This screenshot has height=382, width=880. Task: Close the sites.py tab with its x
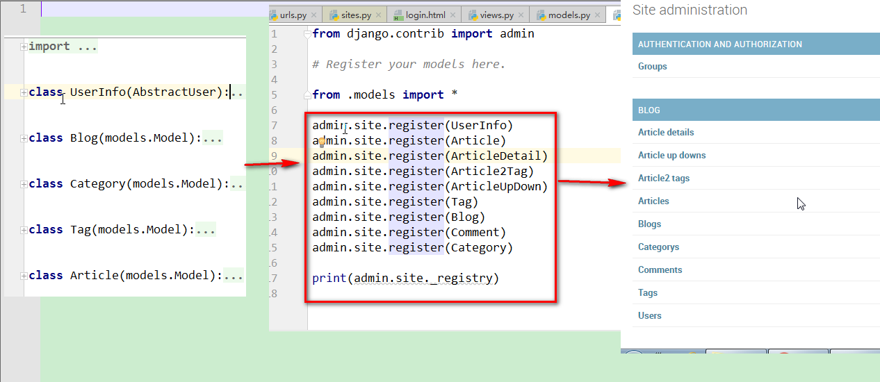click(380, 15)
